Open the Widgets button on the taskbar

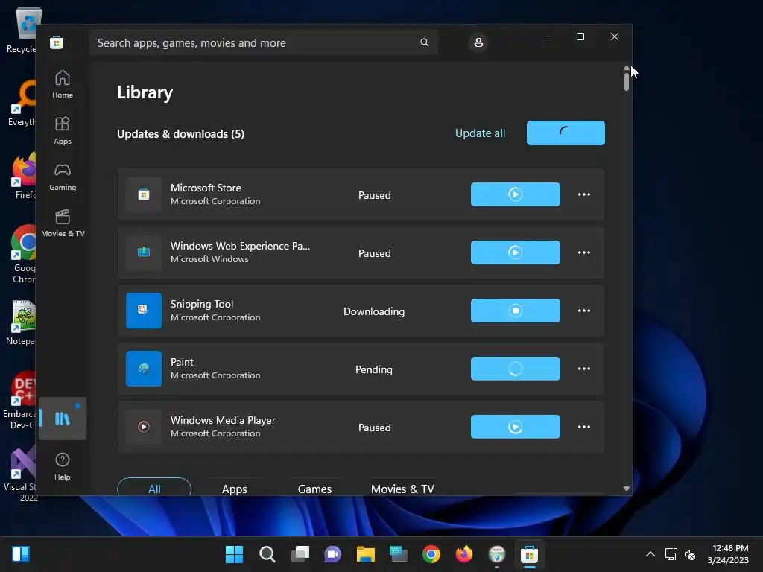21,554
